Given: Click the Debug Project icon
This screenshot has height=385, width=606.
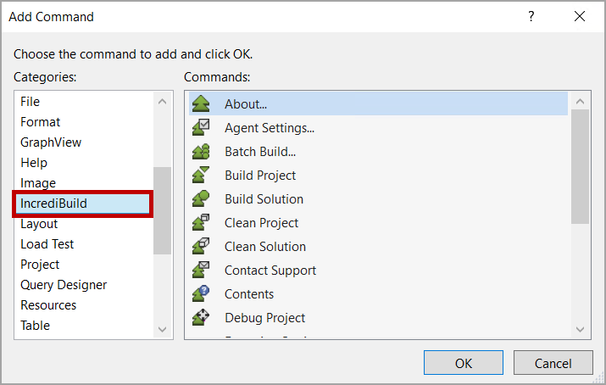Looking at the screenshot, I should [x=201, y=318].
